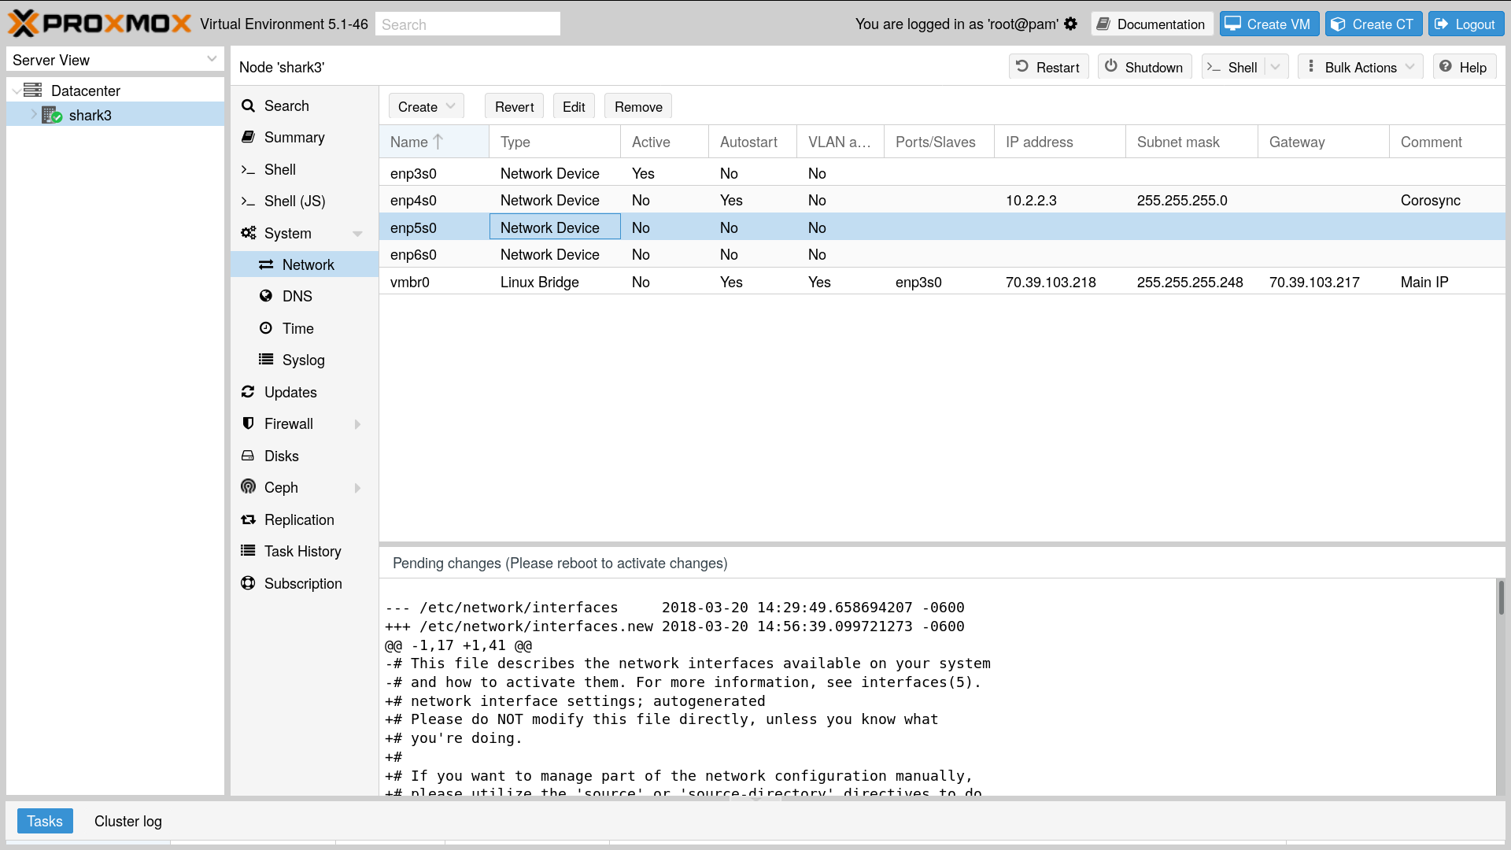Sort by the Gateway column header
This screenshot has width=1511, height=850.
click(1323, 142)
